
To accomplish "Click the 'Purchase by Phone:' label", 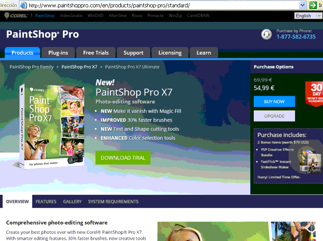I will tap(294, 31).
